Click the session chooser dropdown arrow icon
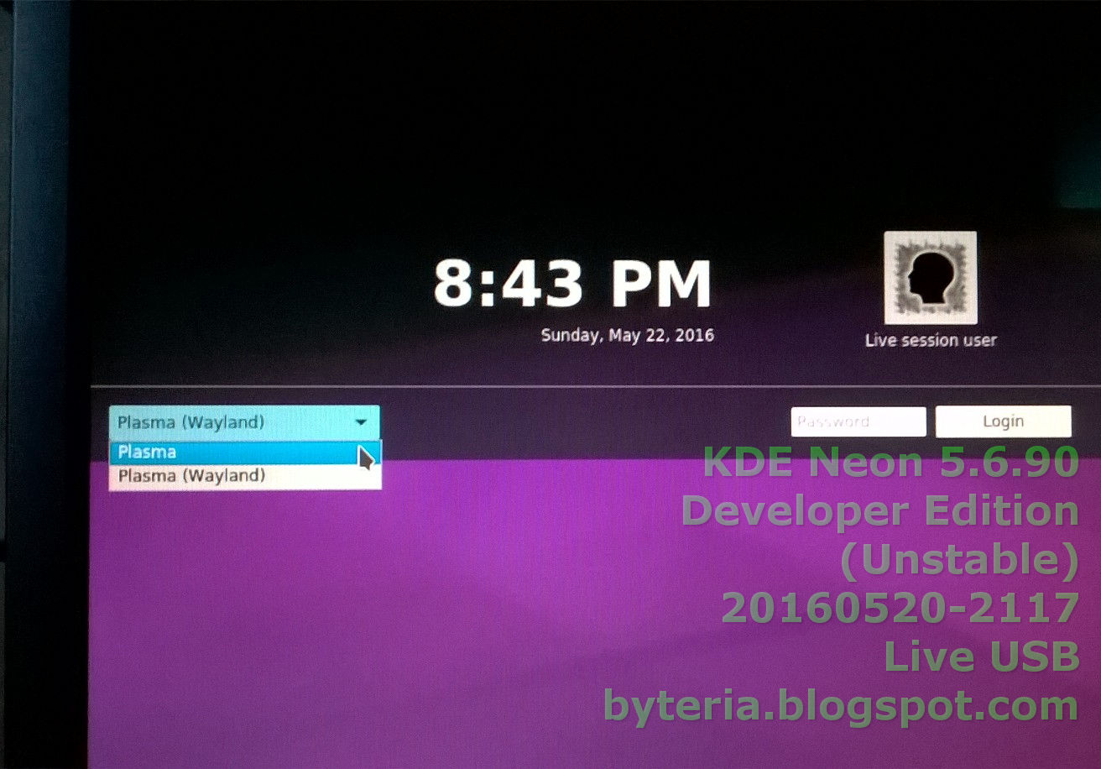The width and height of the screenshot is (1101, 769). coord(362,422)
